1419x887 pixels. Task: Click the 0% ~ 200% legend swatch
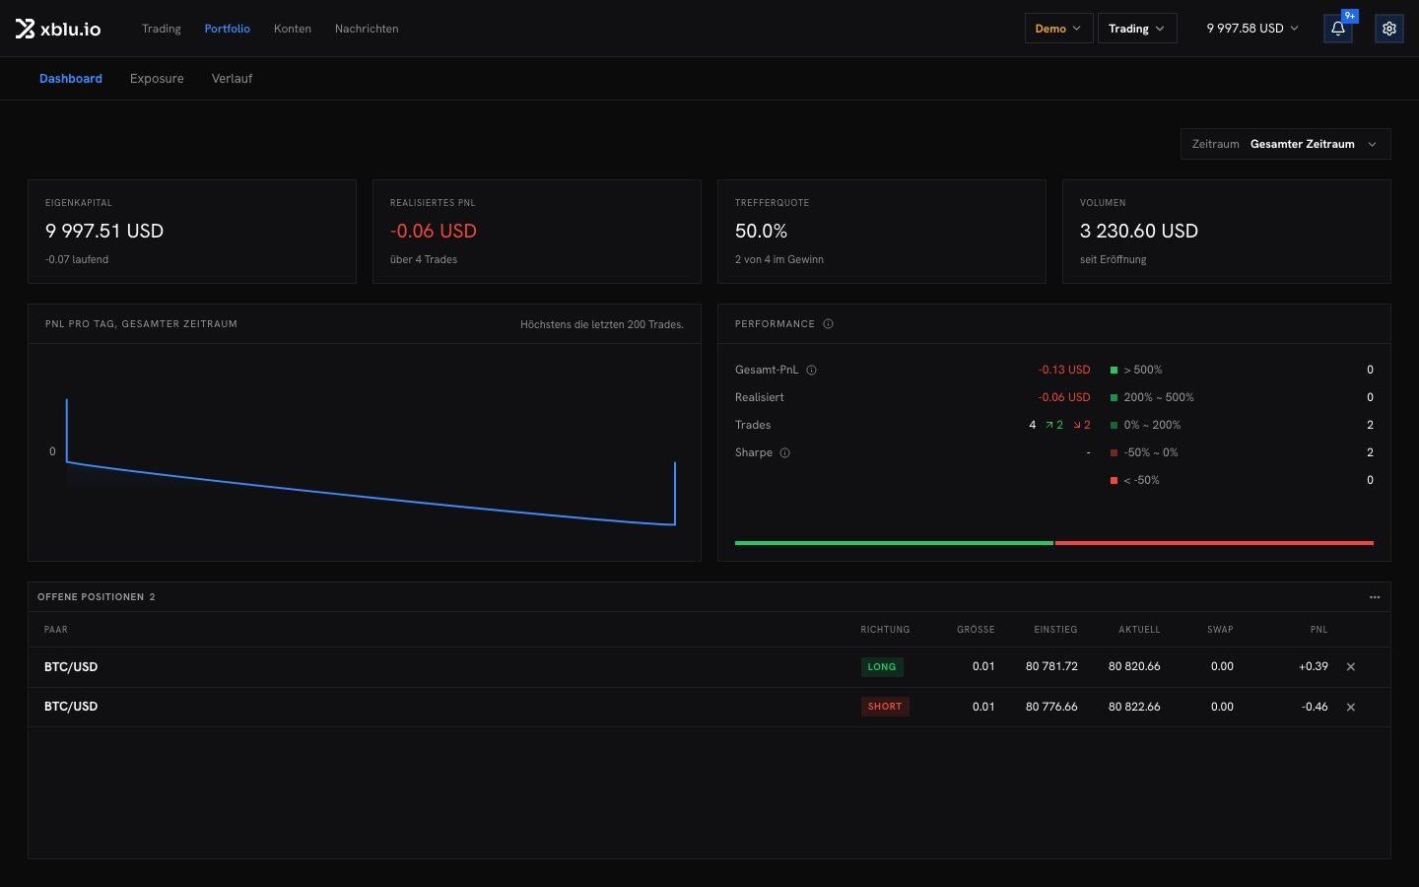click(x=1115, y=426)
